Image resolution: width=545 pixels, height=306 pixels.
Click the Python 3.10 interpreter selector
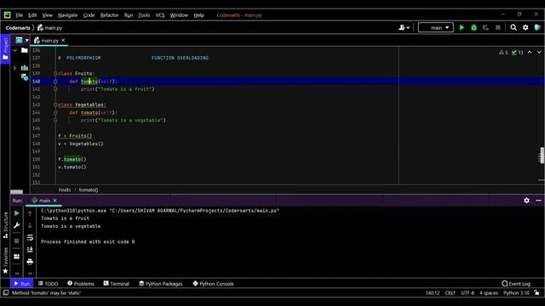click(x=516, y=292)
